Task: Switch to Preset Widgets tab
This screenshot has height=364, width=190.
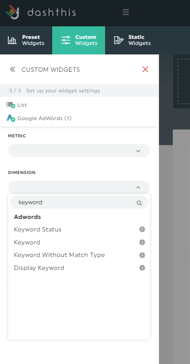Action: coord(26,40)
